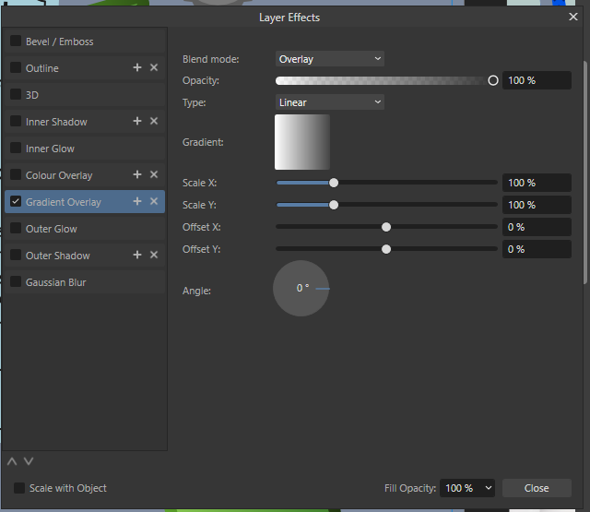Uncheck the Gradient Overlay checkbox
590x512 pixels.
[x=16, y=202]
